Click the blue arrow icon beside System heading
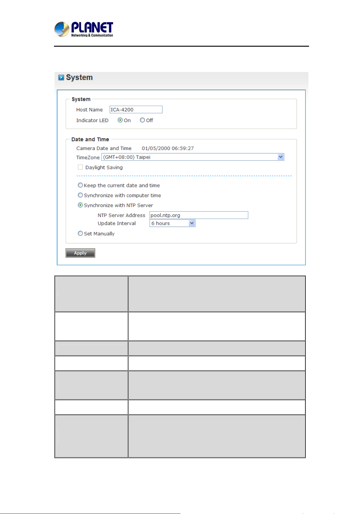 point(61,77)
